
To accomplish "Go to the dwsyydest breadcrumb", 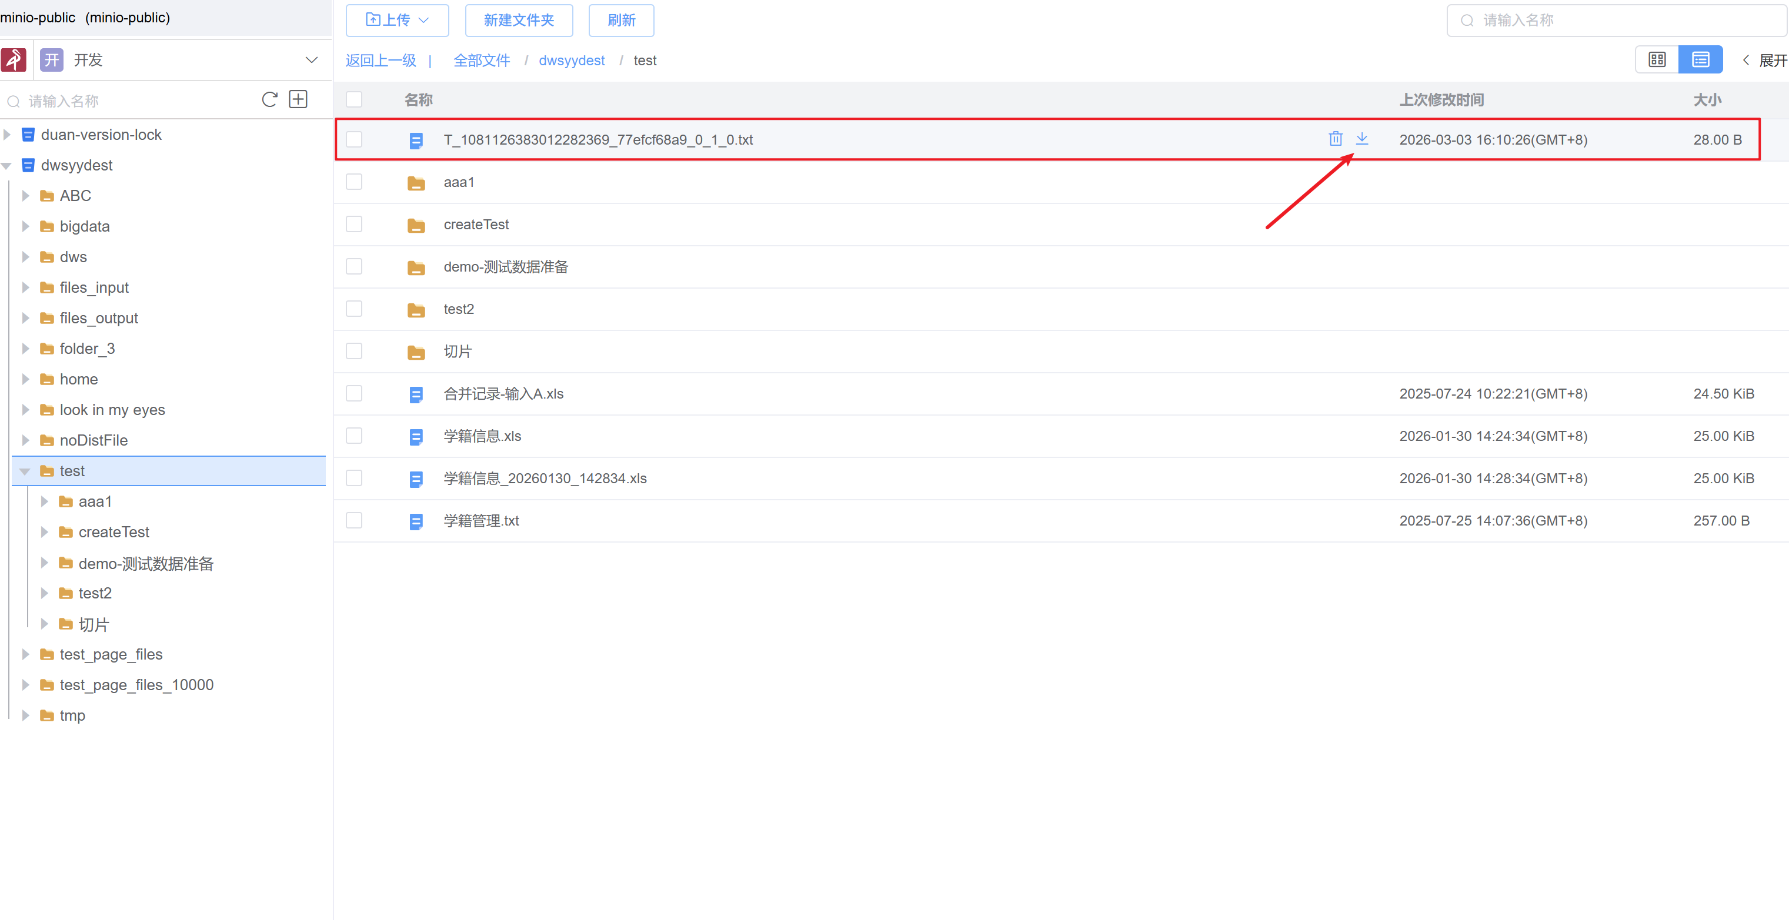I will point(571,61).
